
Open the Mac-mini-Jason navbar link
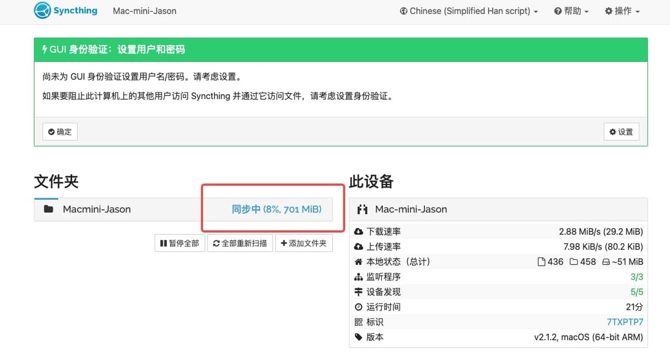point(145,11)
